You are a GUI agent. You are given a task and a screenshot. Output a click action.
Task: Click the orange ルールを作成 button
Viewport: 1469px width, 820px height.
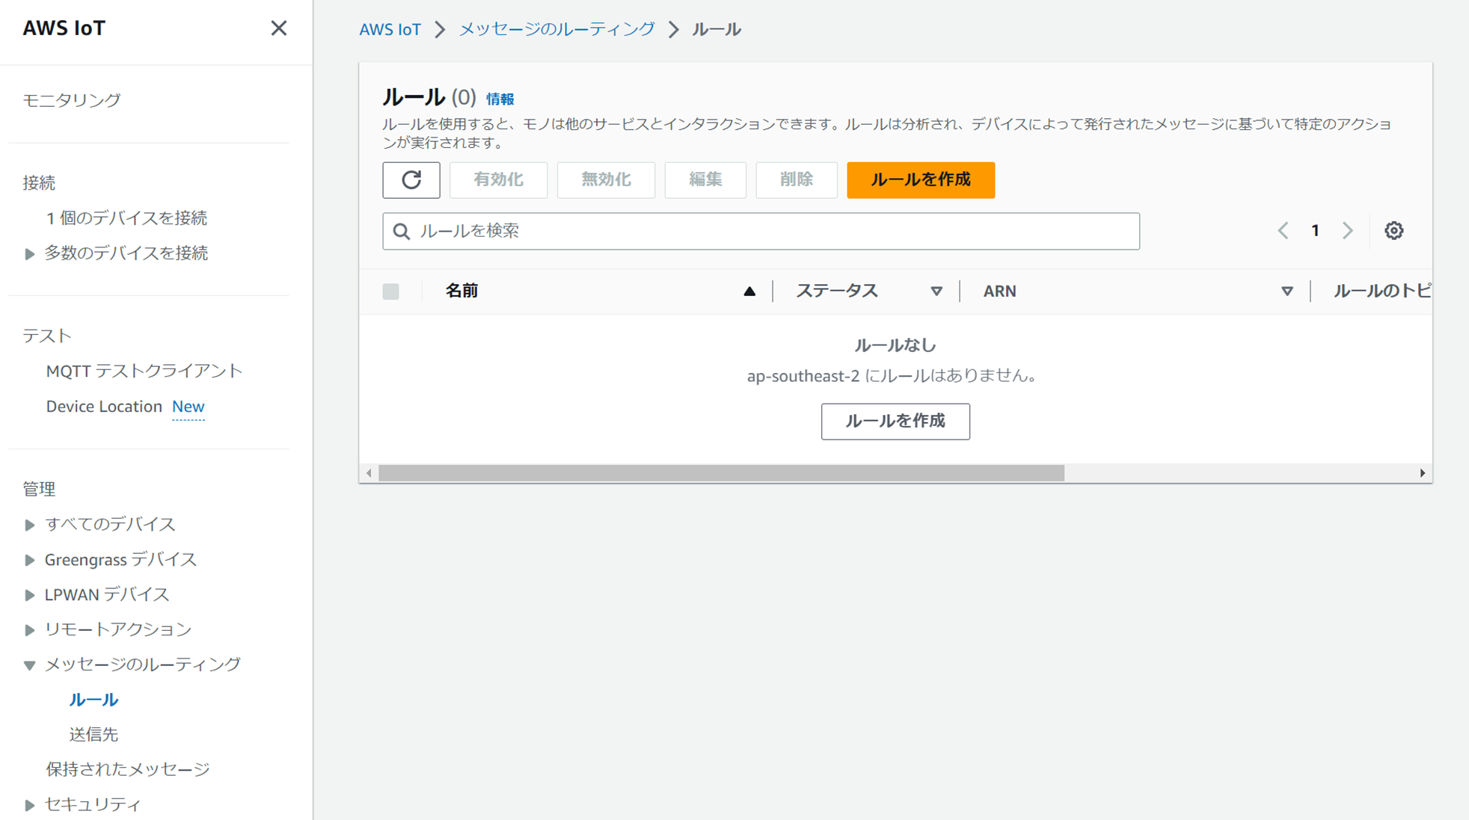(920, 180)
